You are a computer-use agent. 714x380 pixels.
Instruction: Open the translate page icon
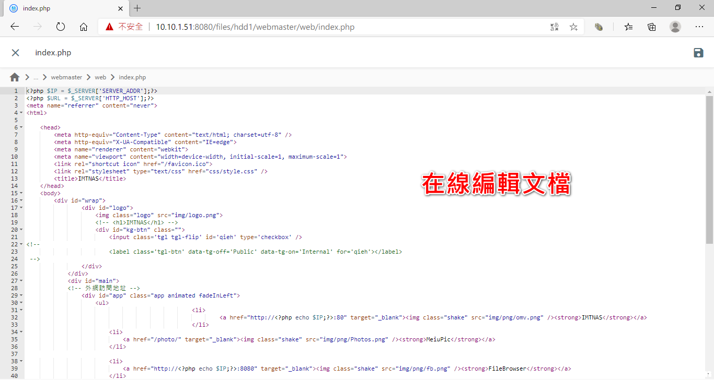[x=555, y=27]
